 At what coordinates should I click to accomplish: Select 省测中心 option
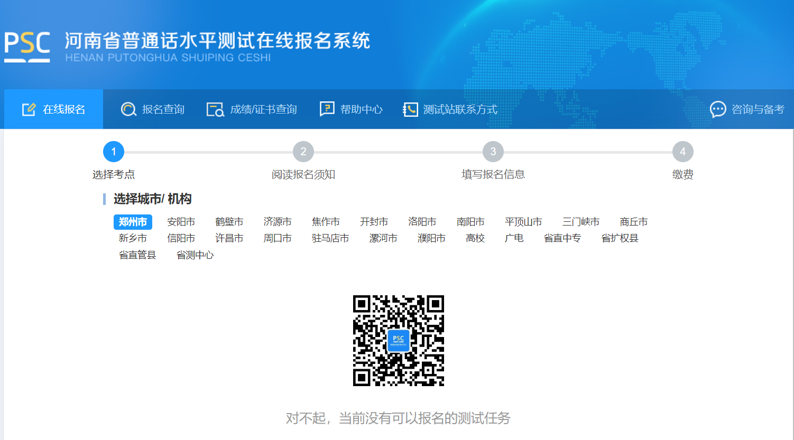pyautogui.click(x=195, y=255)
